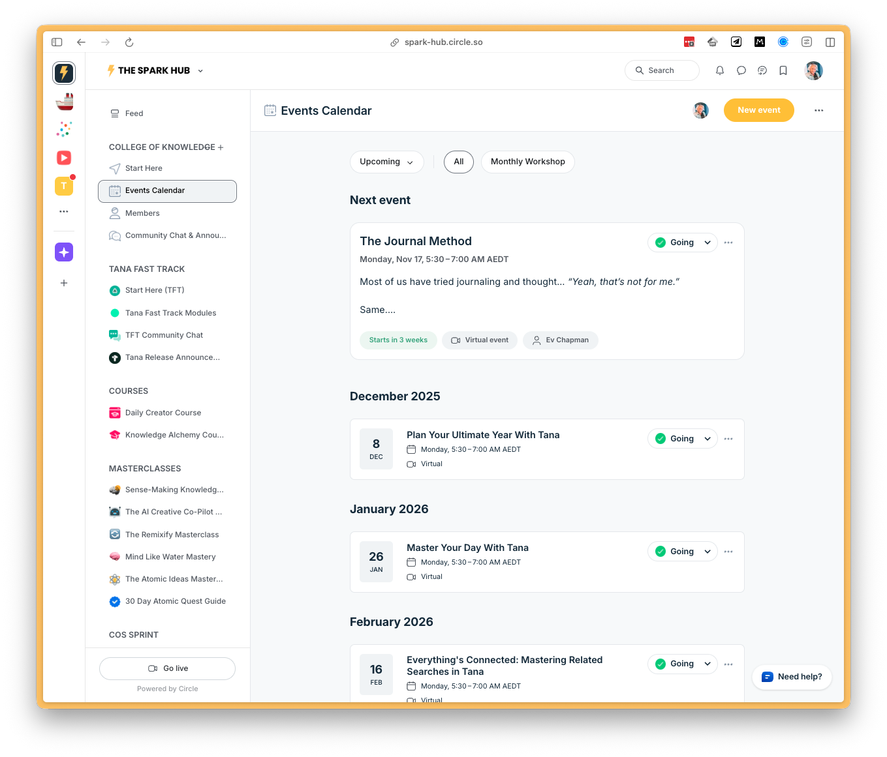Open more options for The Journal Method event
Image resolution: width=887 pixels, height=757 pixels.
pos(728,243)
